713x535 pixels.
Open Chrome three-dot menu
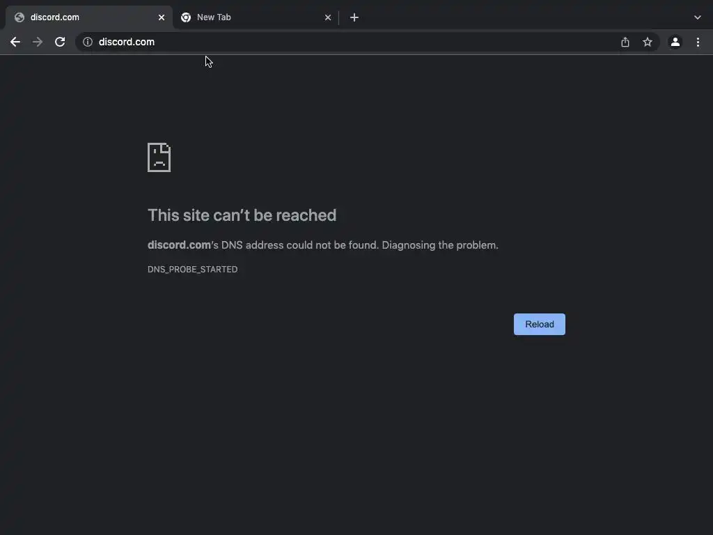coord(698,42)
